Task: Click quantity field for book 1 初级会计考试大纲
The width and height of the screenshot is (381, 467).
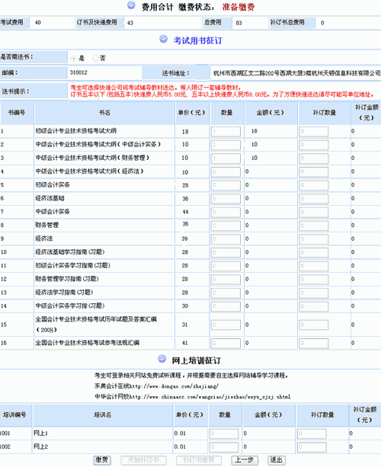Action: pos(226,132)
